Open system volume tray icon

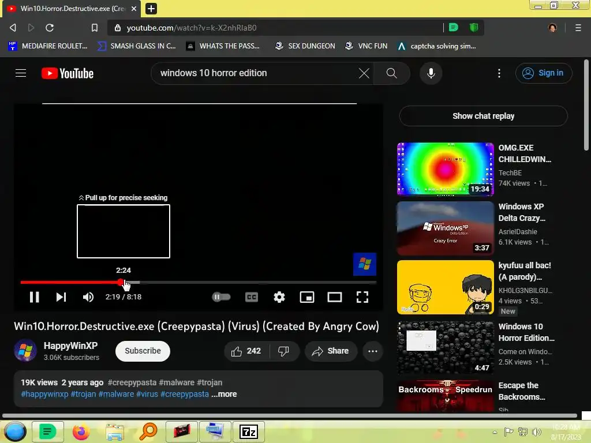(536, 432)
